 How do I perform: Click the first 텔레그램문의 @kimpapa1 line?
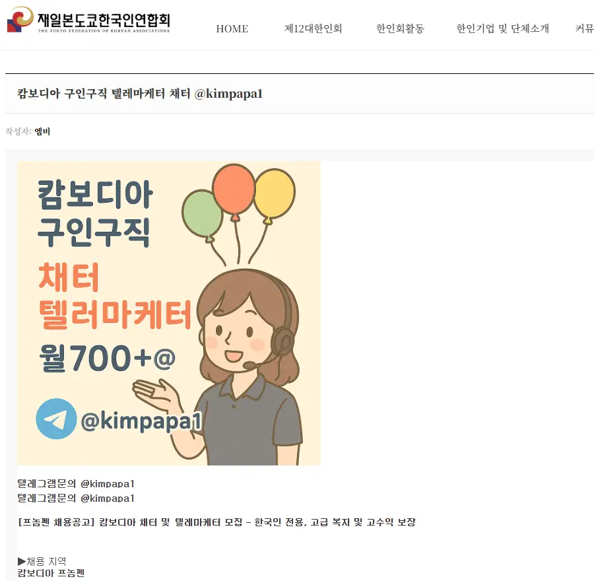76,483
